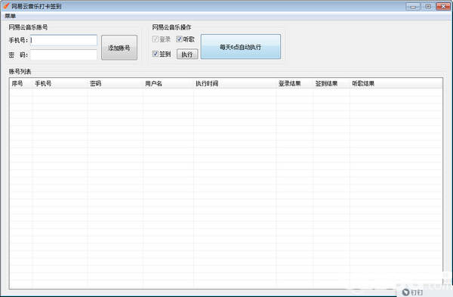Click the 听歌结果 column header

coord(396,84)
